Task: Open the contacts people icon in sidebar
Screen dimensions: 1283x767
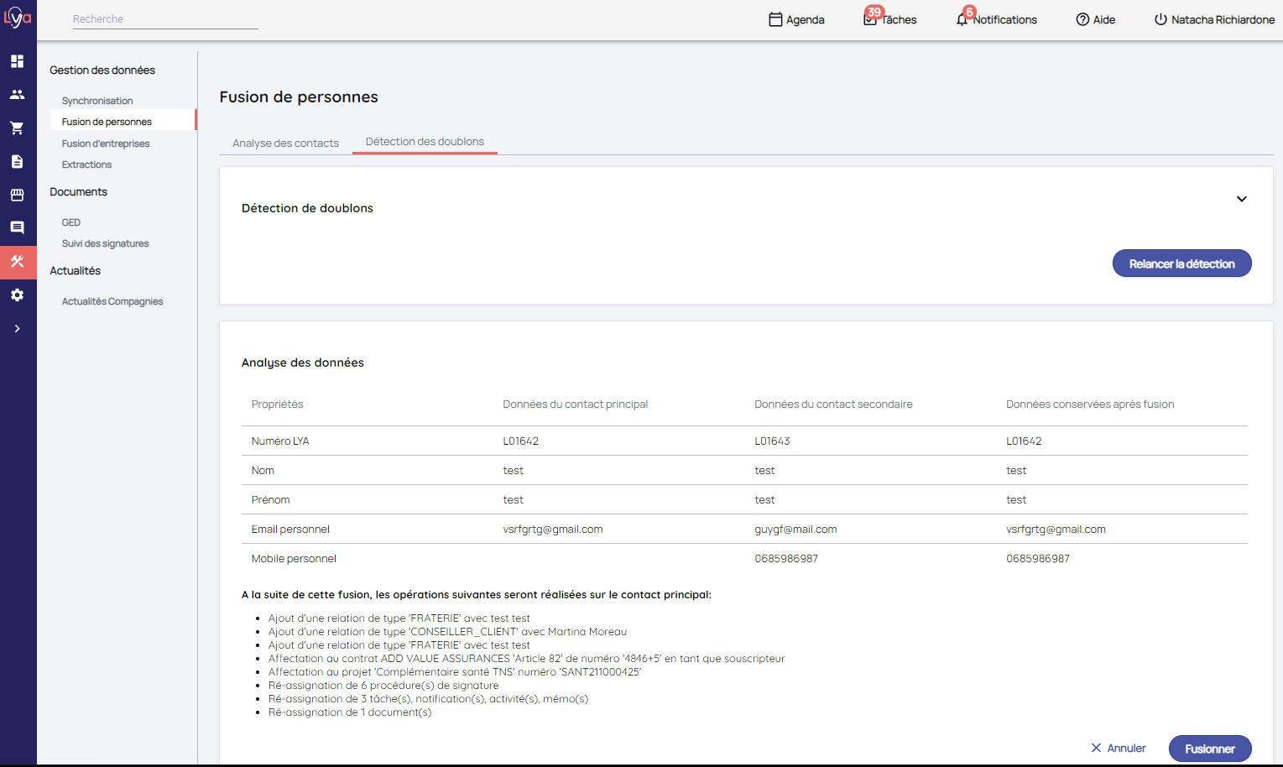Action: (17, 95)
